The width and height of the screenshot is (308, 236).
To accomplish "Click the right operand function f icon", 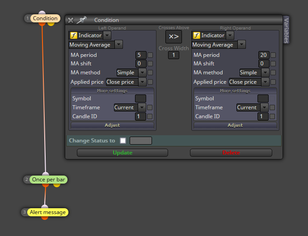I will 196,35.
